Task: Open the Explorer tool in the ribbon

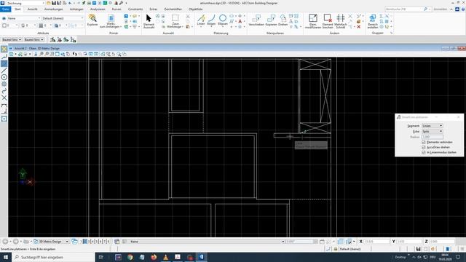Action: click(92, 20)
